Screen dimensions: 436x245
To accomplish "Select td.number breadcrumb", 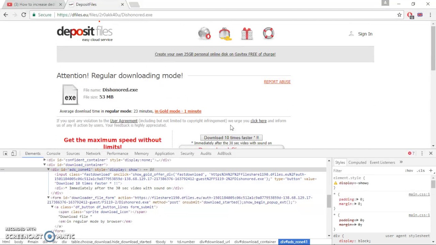I will coord(186,242).
